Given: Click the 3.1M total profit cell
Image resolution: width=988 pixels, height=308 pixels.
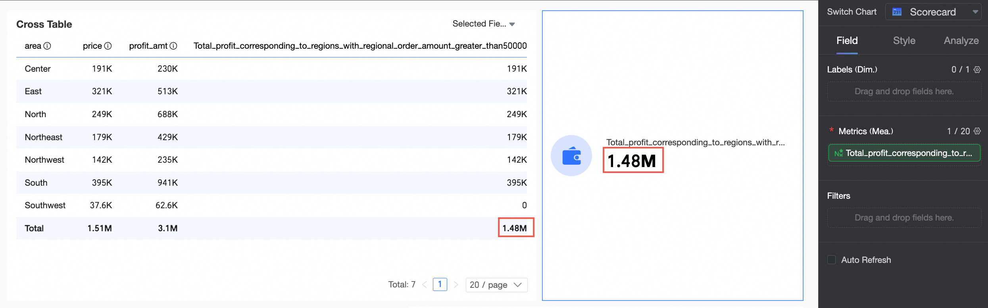Looking at the screenshot, I should coord(168,228).
